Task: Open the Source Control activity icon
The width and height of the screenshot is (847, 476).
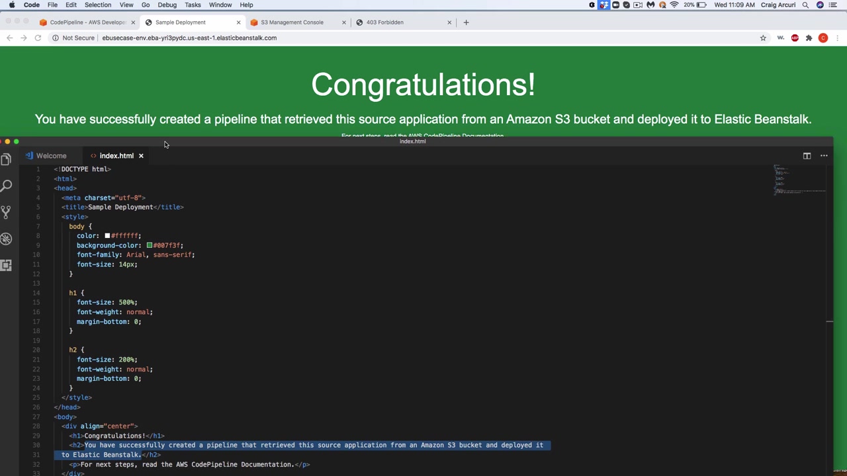Action: [x=6, y=212]
